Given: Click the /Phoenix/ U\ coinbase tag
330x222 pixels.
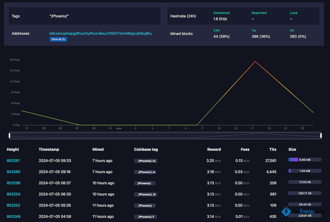Looking at the screenshot, I should [146, 161].
